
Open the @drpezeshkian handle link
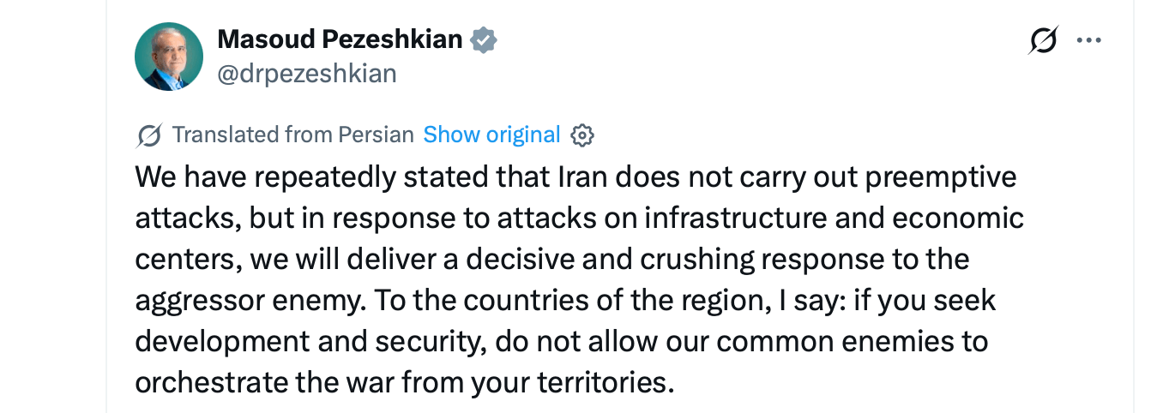307,74
